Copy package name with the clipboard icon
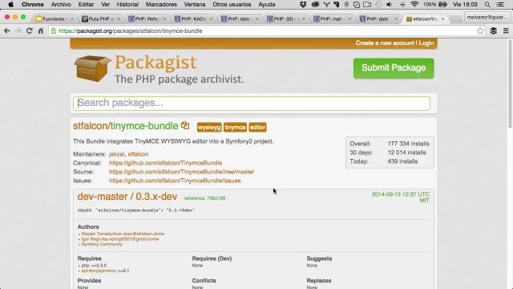This screenshot has height=289, width=513. 185,125
